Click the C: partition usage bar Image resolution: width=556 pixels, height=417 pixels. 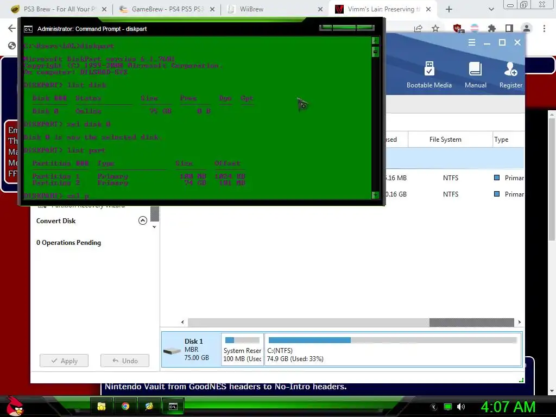(393, 340)
